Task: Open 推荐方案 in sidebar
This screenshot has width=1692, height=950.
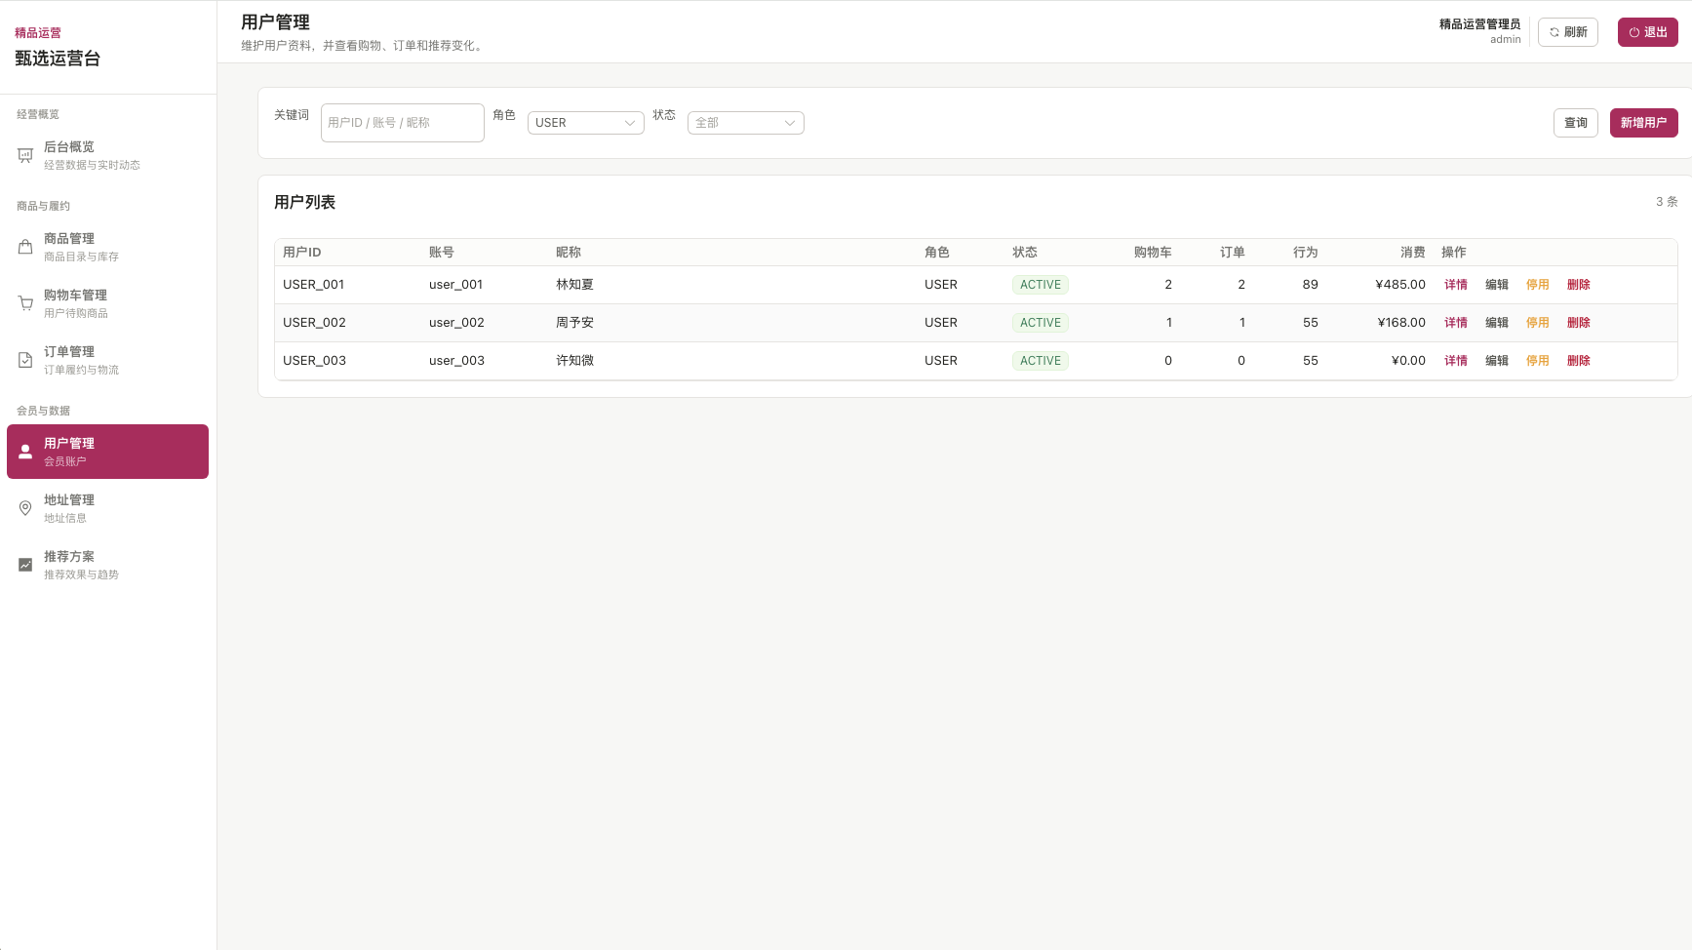Action: [x=107, y=565]
